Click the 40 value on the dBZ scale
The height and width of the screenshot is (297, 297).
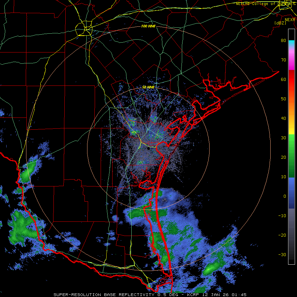(x=283, y=118)
